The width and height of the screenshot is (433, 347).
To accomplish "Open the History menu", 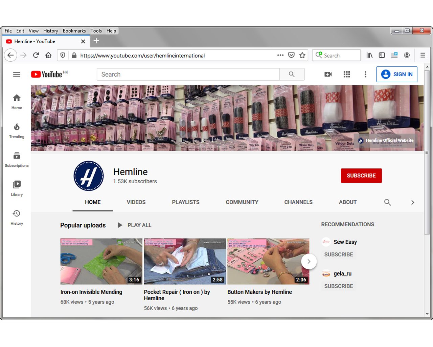I will [x=51, y=31].
